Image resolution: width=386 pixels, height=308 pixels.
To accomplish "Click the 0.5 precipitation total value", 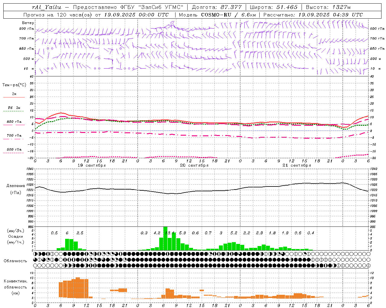I will point(54,233).
